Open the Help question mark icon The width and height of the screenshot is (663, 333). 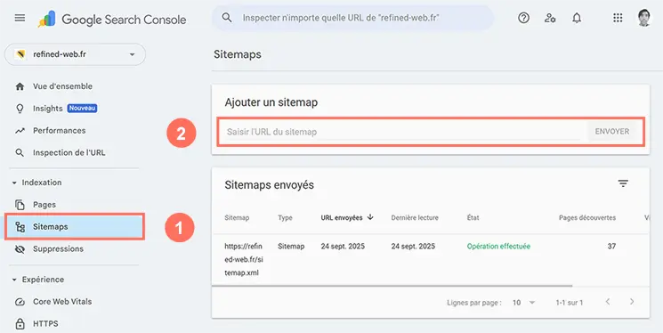(523, 18)
